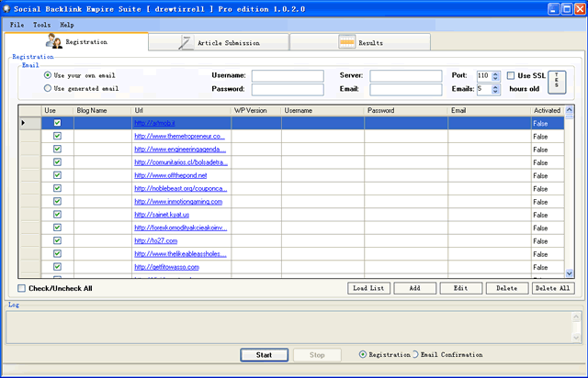Decrease the Port value

[495, 78]
